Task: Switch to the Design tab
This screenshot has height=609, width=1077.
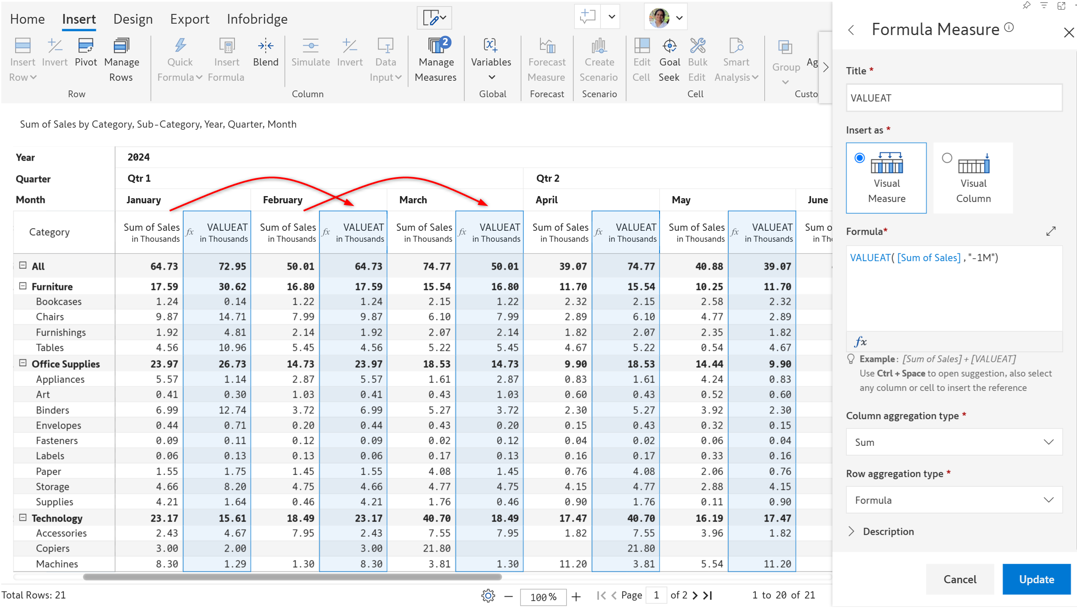Action: [133, 19]
